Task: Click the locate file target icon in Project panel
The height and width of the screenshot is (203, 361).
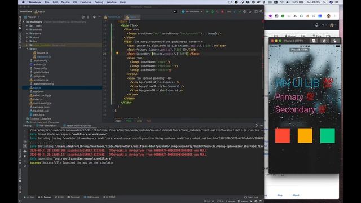Action: pyautogui.click(x=83, y=17)
